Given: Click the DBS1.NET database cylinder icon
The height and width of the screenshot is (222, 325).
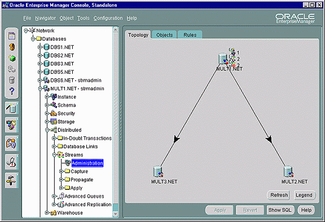Looking at the screenshot, I should coord(47,47).
